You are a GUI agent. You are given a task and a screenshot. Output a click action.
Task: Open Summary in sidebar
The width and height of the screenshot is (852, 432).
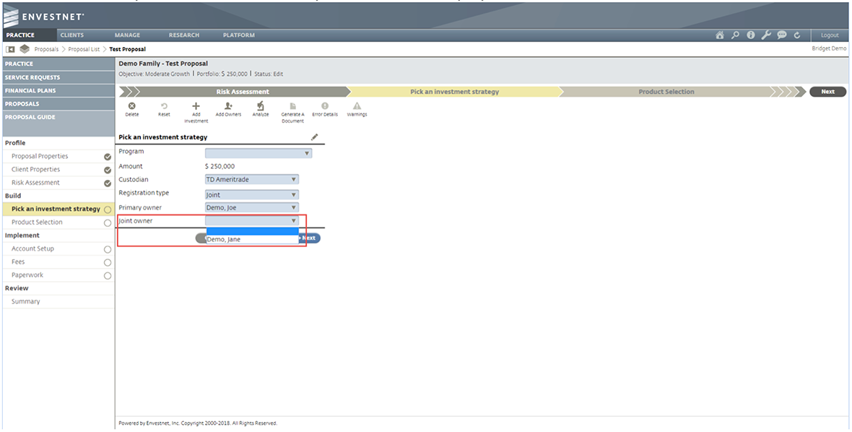[x=25, y=301]
